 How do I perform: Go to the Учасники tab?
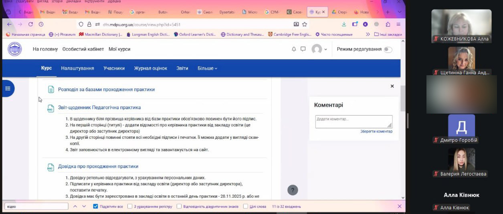pos(114,68)
